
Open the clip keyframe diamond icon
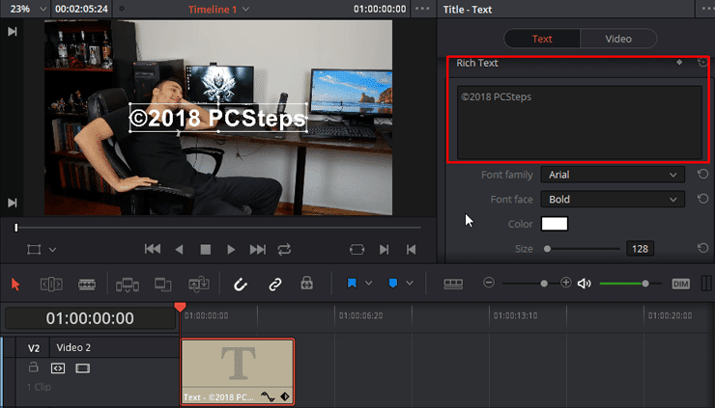[285, 396]
